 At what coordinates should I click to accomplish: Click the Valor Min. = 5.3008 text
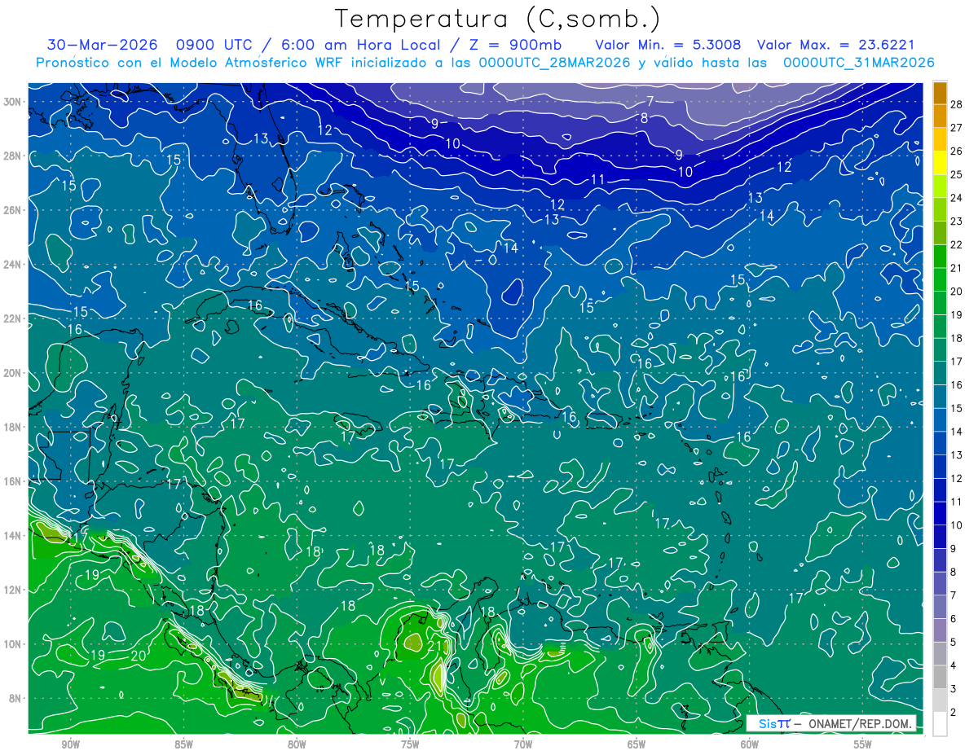(x=668, y=44)
